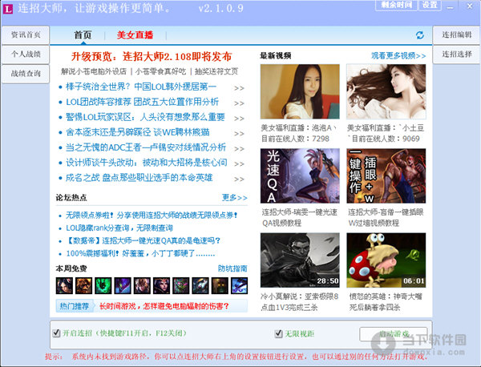This screenshot has width=481, height=367.
Task: Open 设置 from the title bar
Action: pos(430,6)
